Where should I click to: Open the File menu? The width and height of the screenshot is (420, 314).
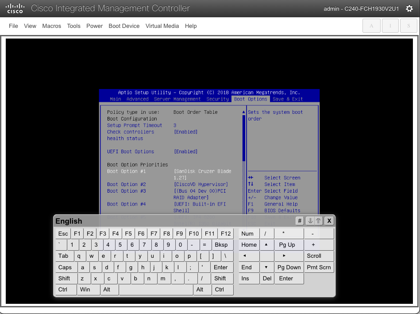13,26
